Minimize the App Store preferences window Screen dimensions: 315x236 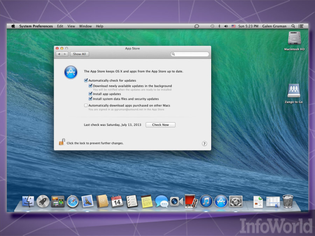pos(62,49)
